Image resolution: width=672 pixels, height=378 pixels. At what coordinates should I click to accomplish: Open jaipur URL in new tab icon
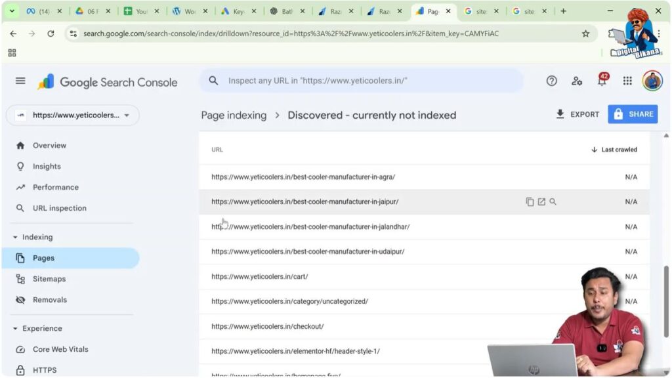(x=541, y=202)
